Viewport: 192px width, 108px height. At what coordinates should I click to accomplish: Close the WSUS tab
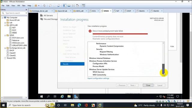coord(111,11)
